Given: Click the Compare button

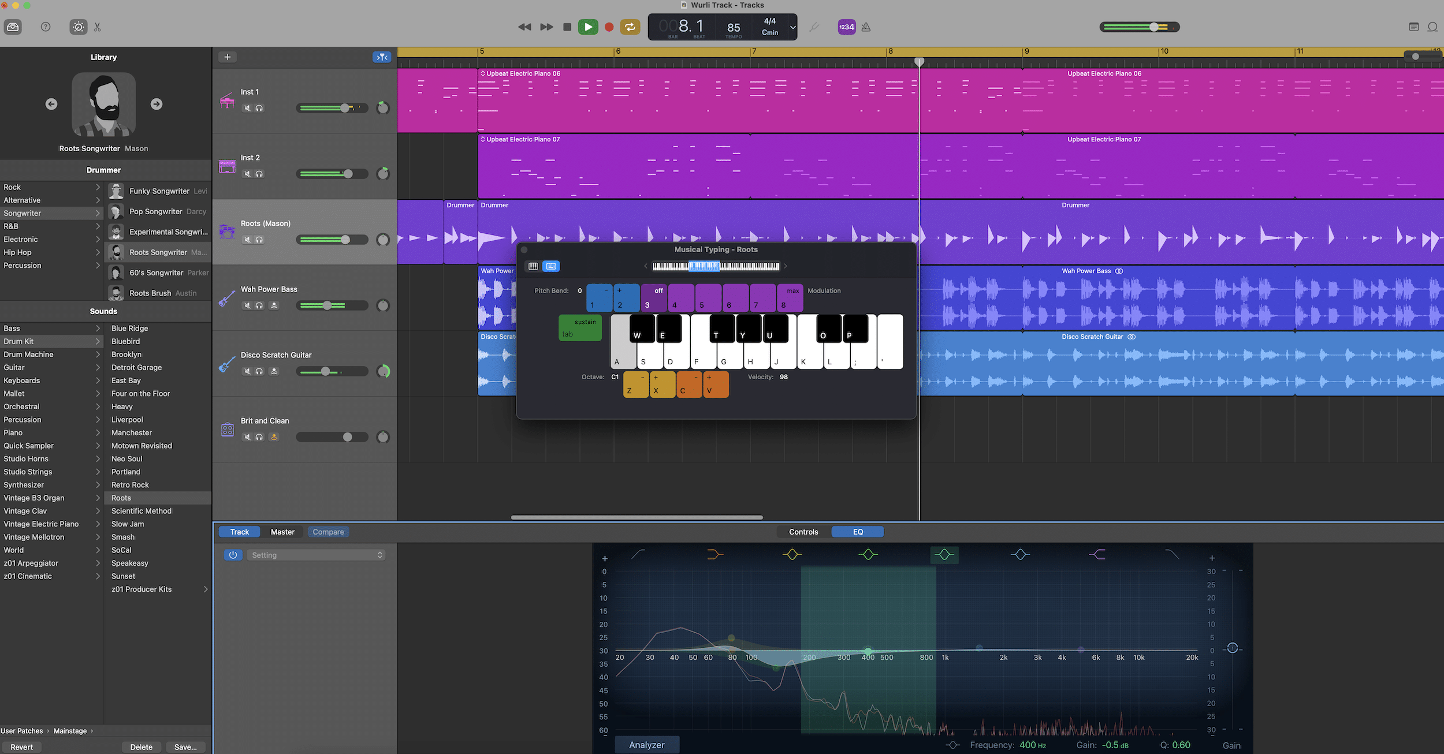Looking at the screenshot, I should [328, 532].
